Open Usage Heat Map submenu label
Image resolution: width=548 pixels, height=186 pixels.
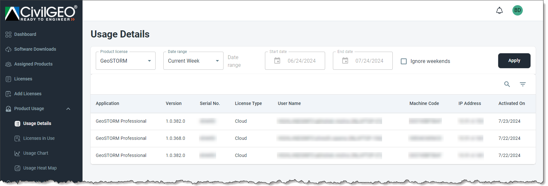[x=40, y=168]
